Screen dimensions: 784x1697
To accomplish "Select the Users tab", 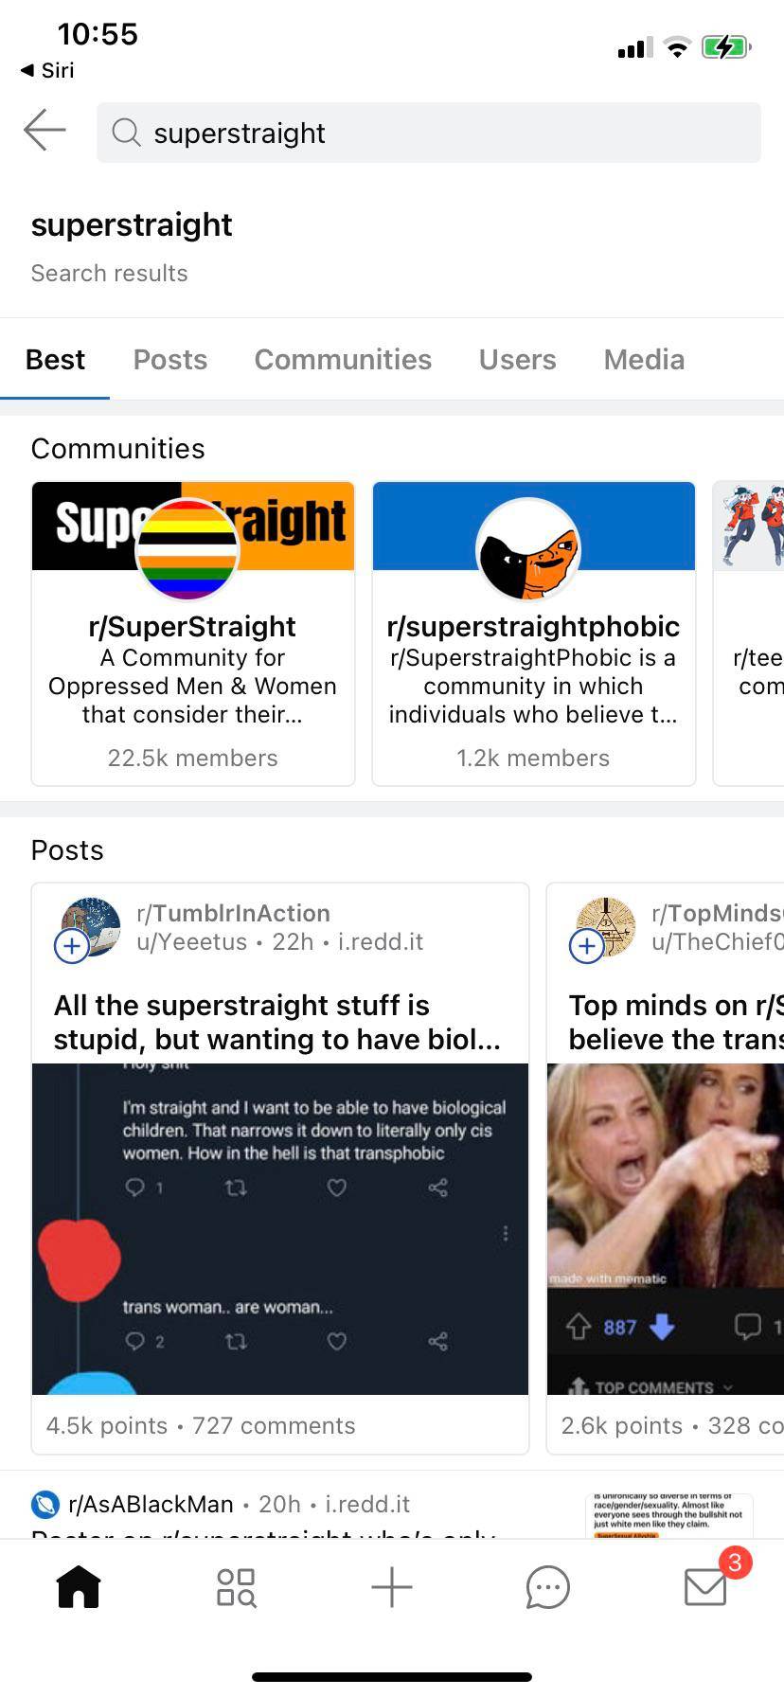I will (x=518, y=360).
